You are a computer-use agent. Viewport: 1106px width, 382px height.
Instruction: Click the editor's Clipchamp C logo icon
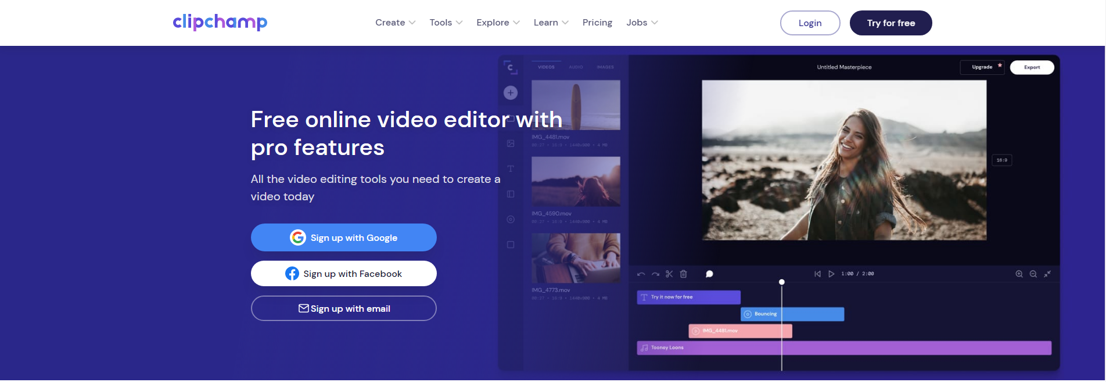pos(510,67)
